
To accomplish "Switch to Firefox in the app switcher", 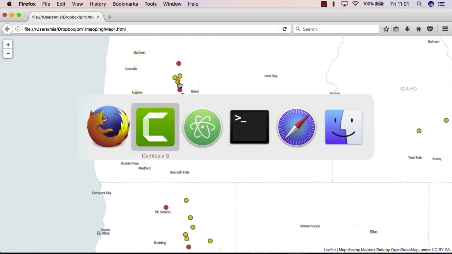I will point(108,127).
